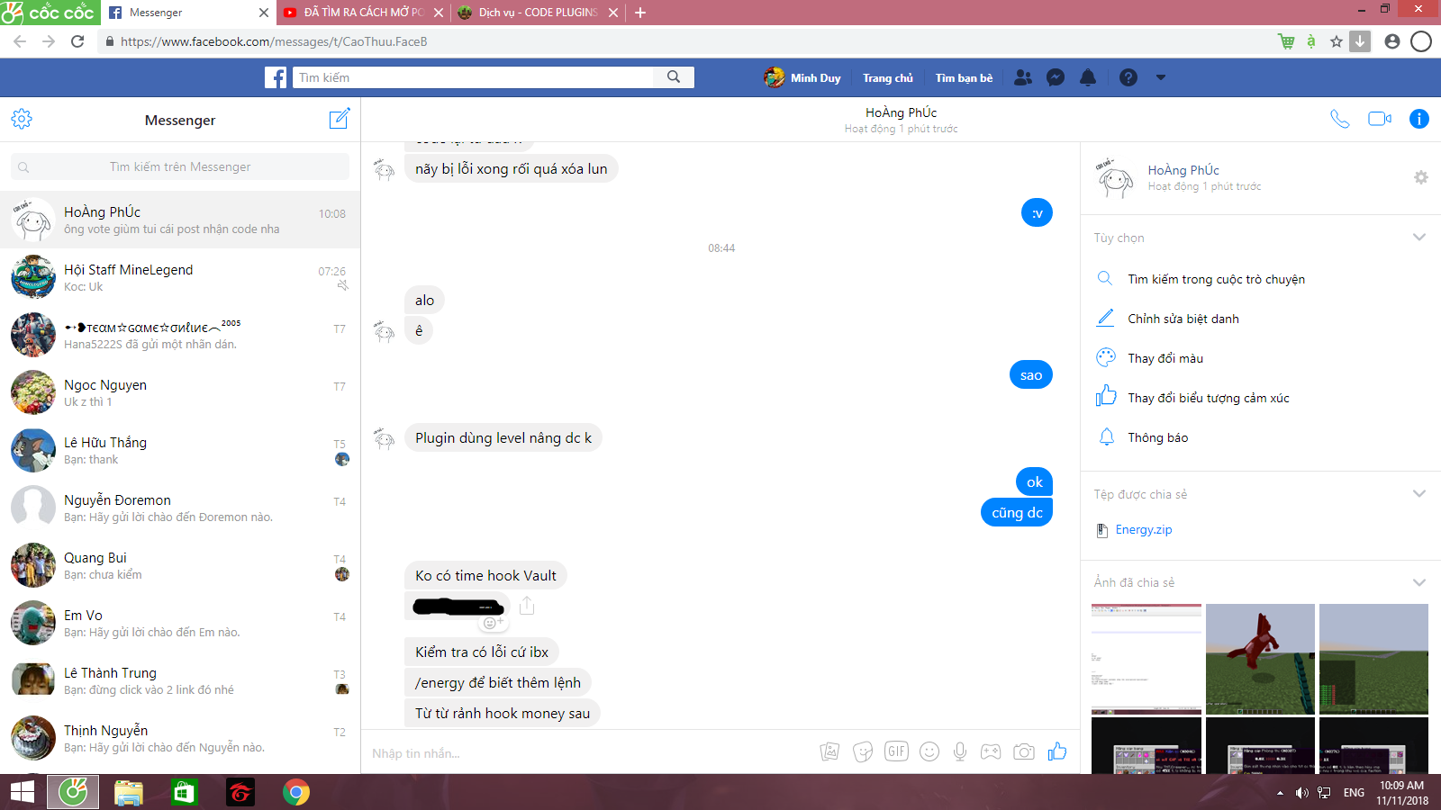Open Hội Staff MineLegend conversation

[180, 277]
